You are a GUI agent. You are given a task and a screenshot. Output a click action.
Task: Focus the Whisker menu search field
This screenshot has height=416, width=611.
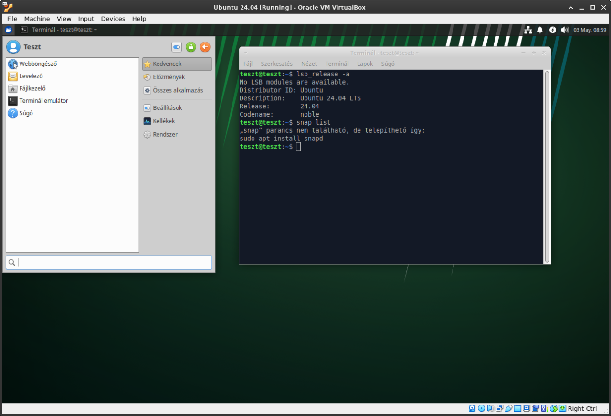[109, 262]
